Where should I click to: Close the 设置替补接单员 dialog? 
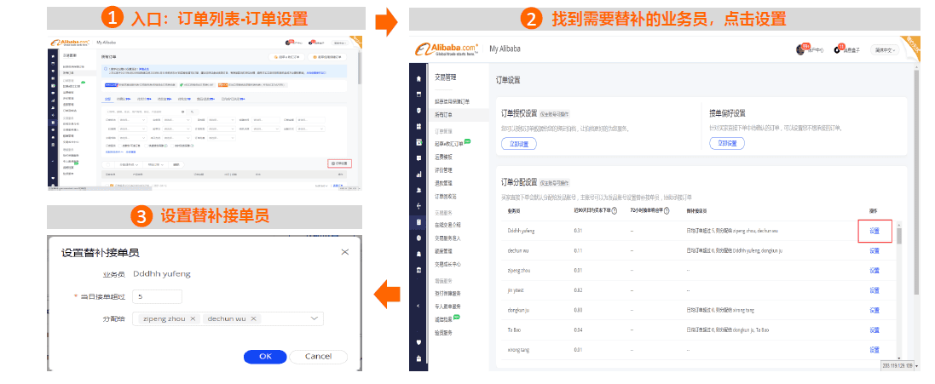tap(344, 252)
